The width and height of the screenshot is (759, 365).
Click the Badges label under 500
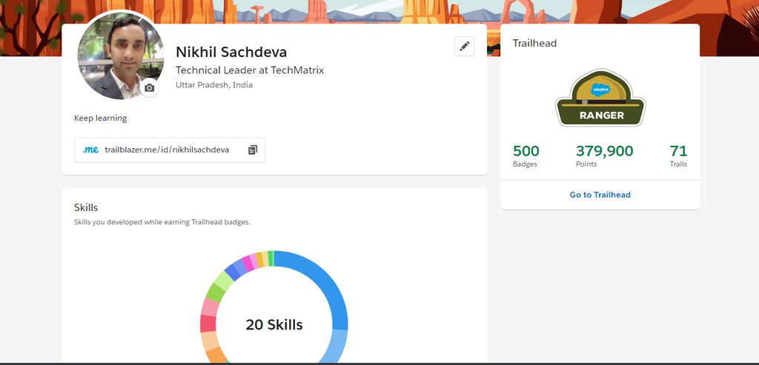[x=525, y=164]
